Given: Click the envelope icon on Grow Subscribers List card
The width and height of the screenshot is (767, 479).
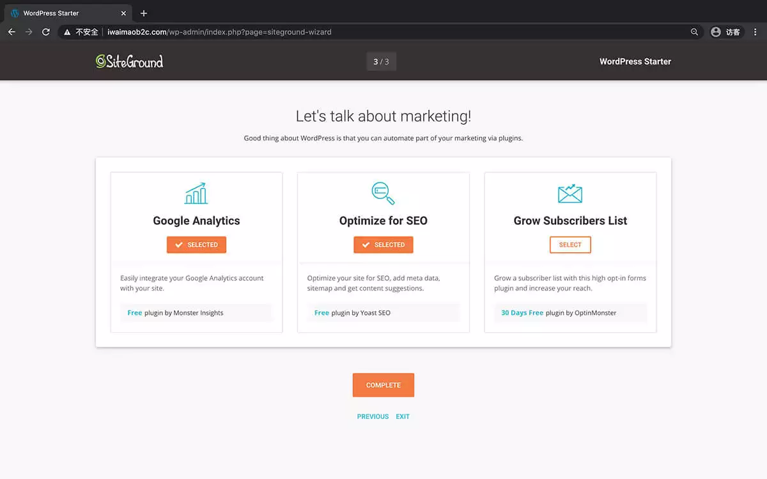Looking at the screenshot, I should pyautogui.click(x=569, y=193).
